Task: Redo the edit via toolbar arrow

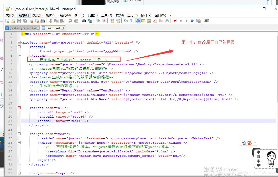Action: click(x=76, y=21)
